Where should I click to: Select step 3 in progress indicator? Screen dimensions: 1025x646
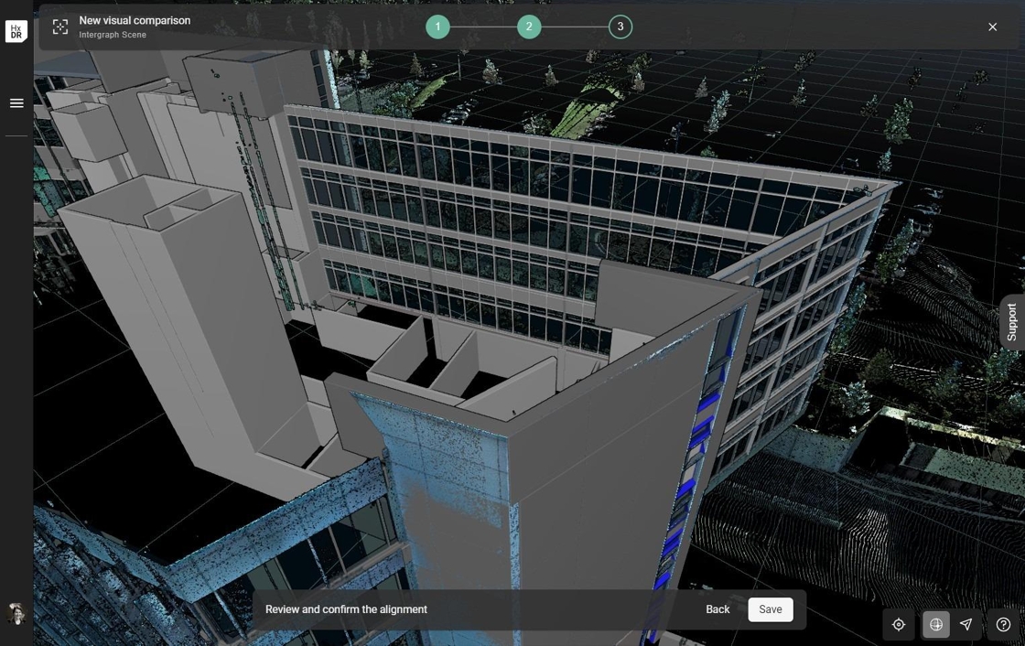point(620,27)
